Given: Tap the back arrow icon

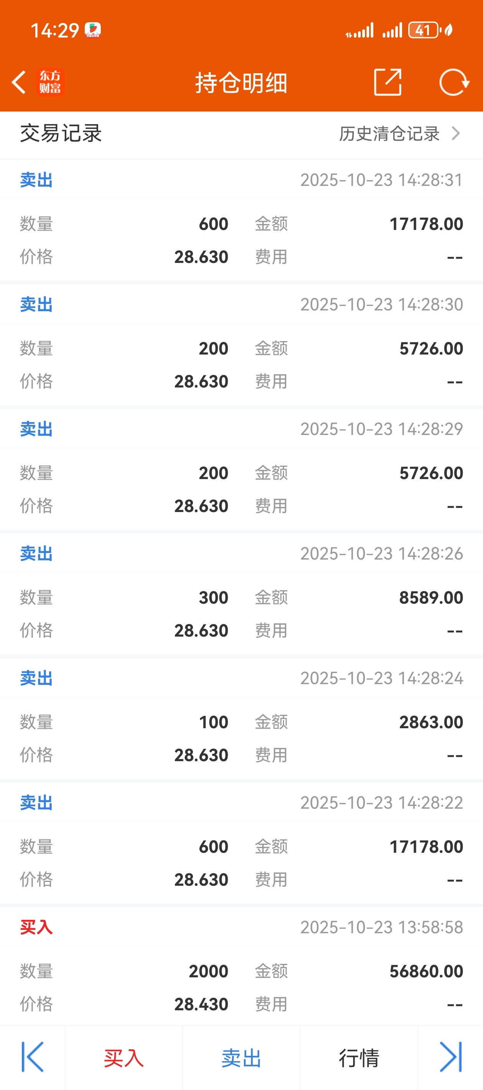Looking at the screenshot, I should click(x=19, y=82).
